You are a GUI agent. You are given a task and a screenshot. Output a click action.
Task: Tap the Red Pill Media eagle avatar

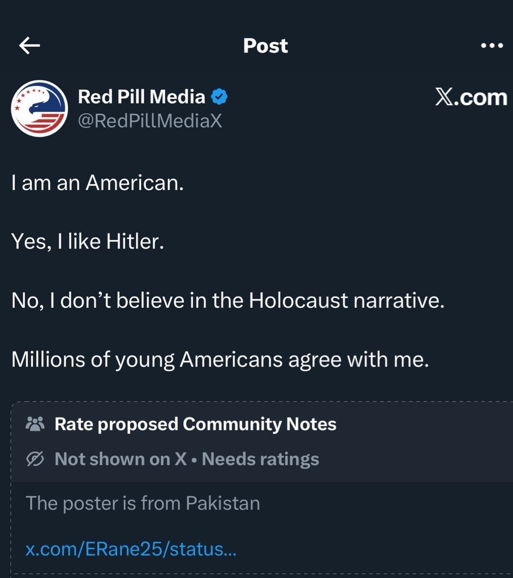coord(40,108)
